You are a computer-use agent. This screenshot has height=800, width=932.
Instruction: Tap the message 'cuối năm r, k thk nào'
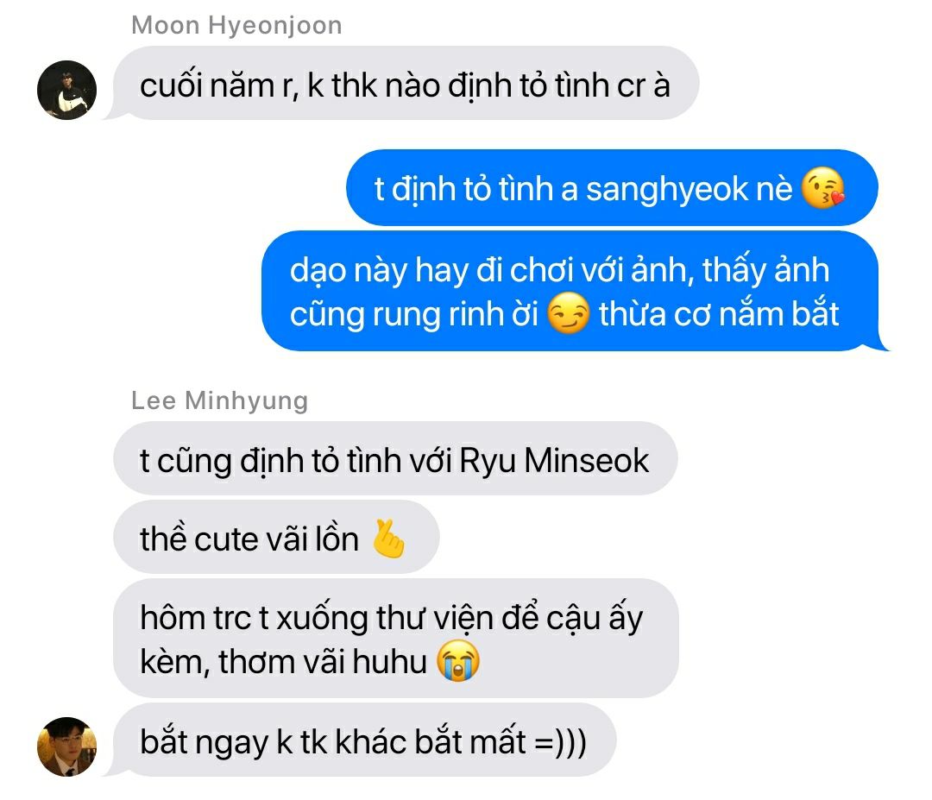click(x=406, y=83)
